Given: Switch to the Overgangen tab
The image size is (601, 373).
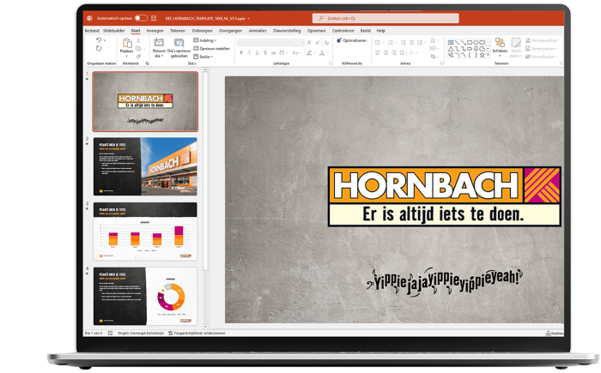Looking at the screenshot, I should [230, 31].
